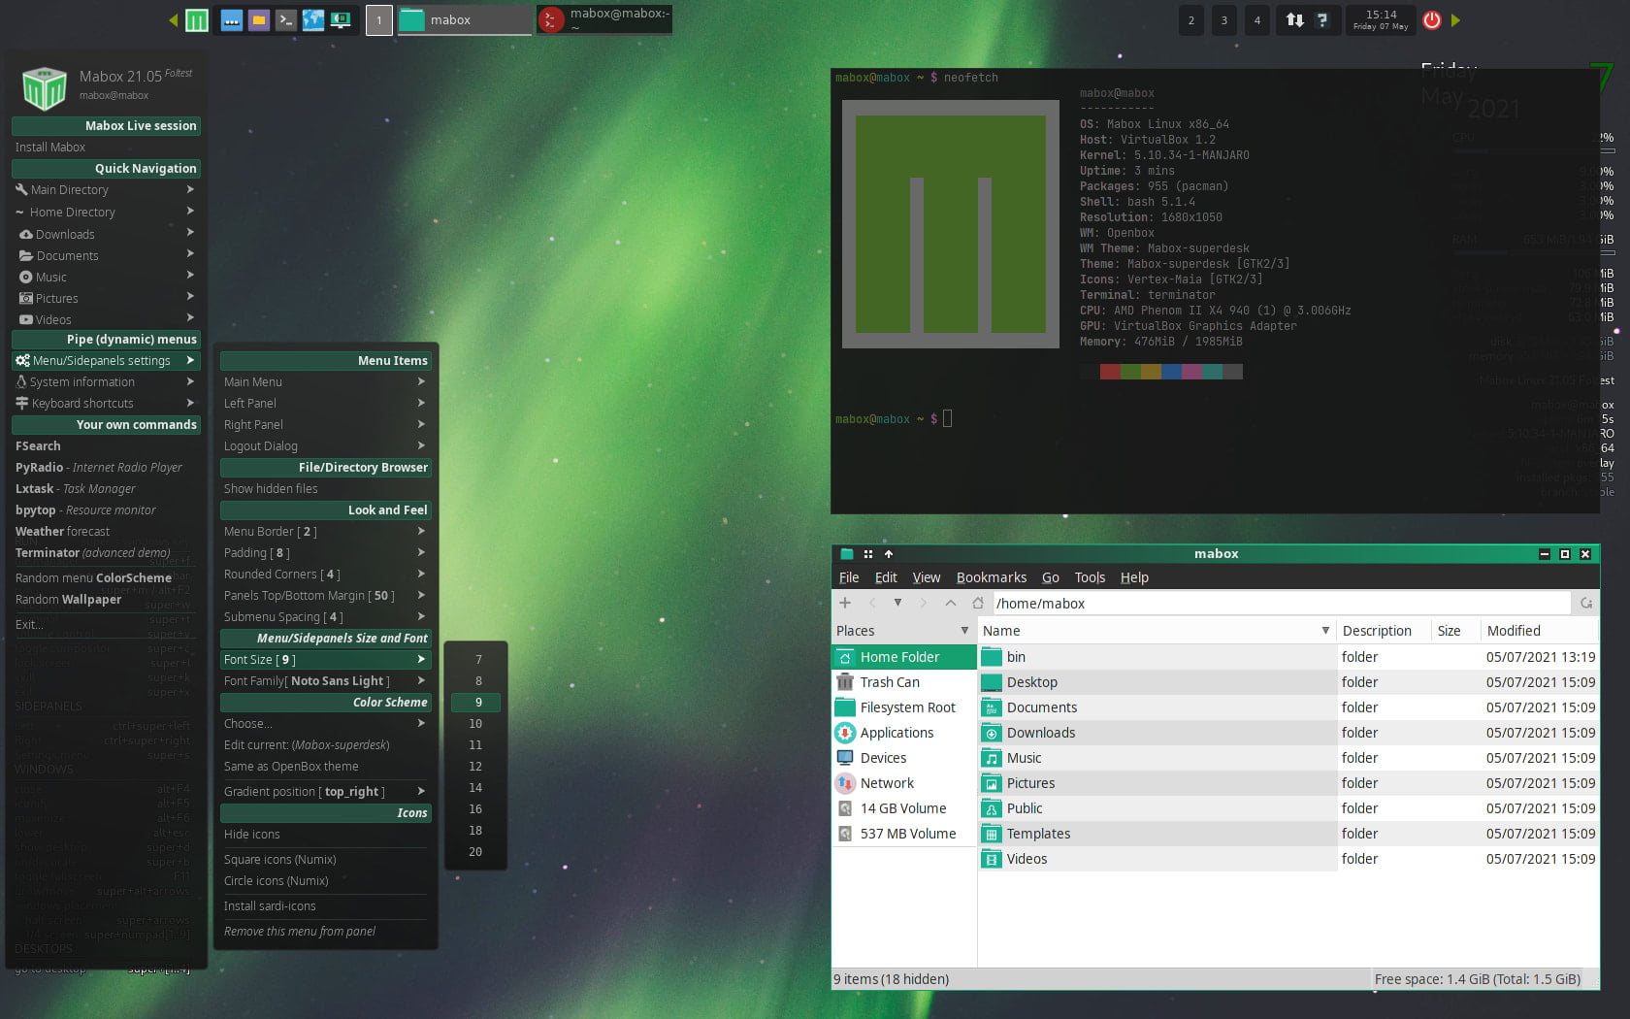The image size is (1630, 1019).
Task: Toggle Show hidden files in menu
Action: coord(271,488)
